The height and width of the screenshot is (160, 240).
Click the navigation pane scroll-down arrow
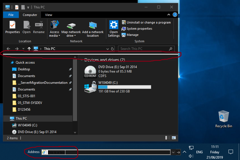(75, 133)
